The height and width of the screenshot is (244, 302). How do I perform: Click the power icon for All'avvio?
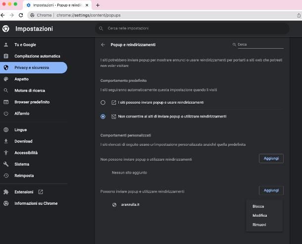point(6,114)
